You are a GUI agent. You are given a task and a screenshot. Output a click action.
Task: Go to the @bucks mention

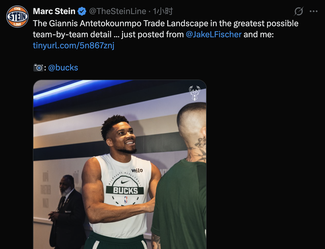tap(63, 68)
